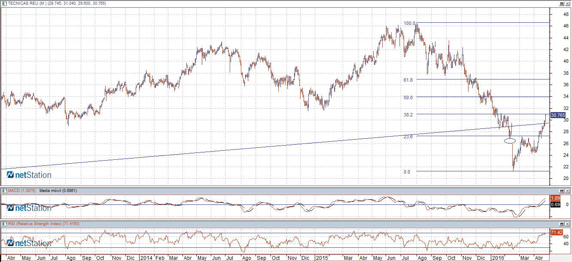Viewport: 572px width, 262px height.
Task: Click the 71.42 RSI value tag
Action: 556,232
